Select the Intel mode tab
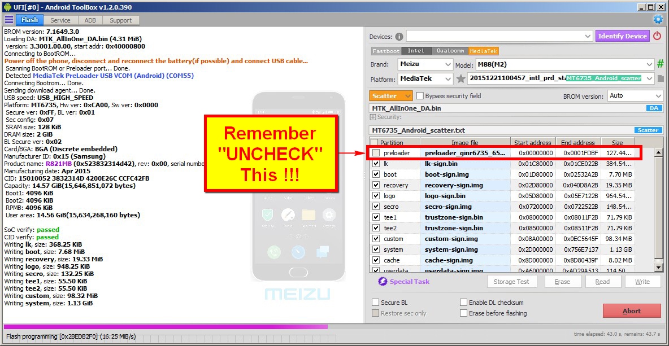This screenshot has width=669, height=346. click(416, 51)
